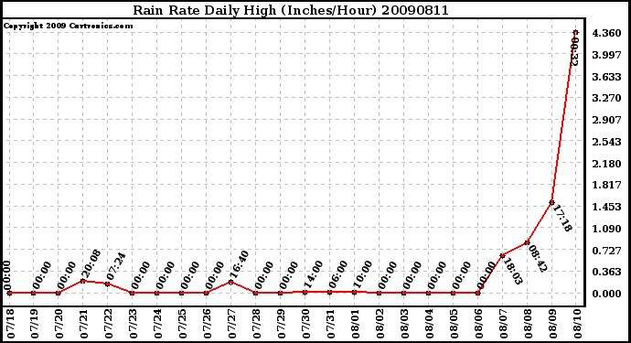Click the 07/30 date label
The height and width of the screenshot is (343, 631).
305,324
